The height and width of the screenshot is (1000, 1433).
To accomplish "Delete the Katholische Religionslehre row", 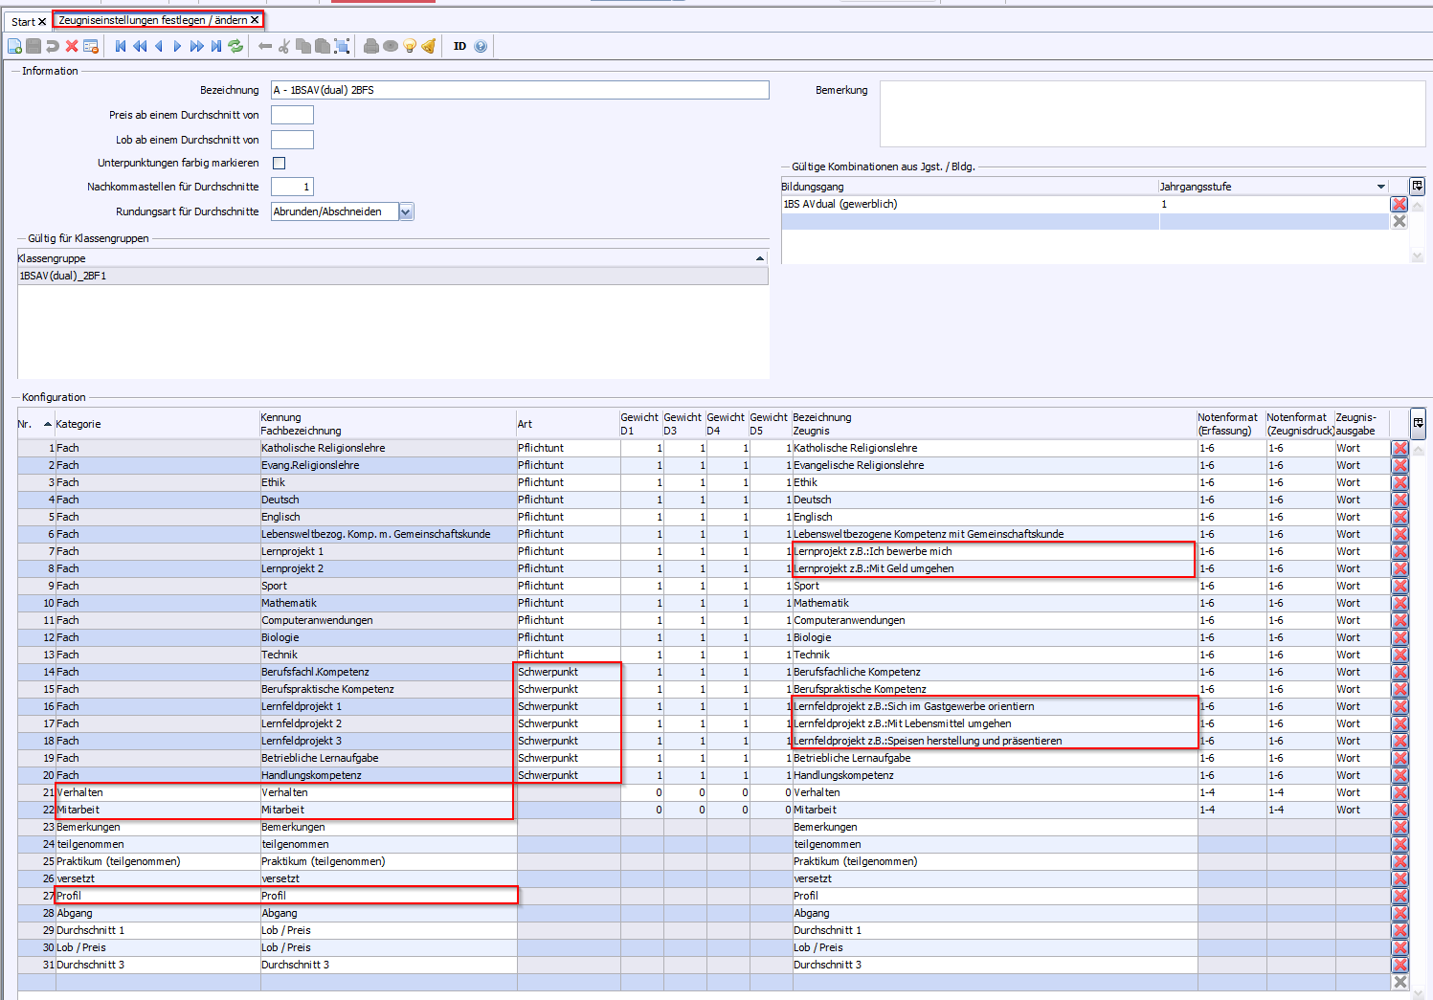I will (x=1399, y=448).
